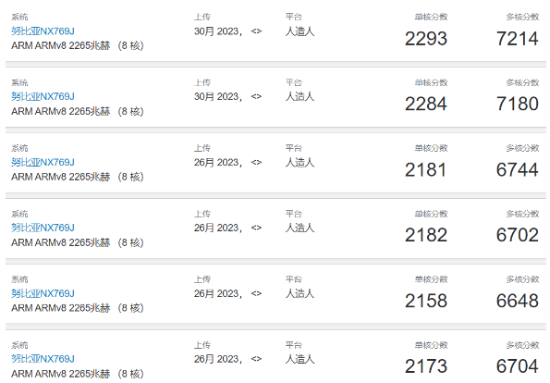Select the multi-core score 6648
Viewport: 550px width, 383px height.
tap(518, 301)
